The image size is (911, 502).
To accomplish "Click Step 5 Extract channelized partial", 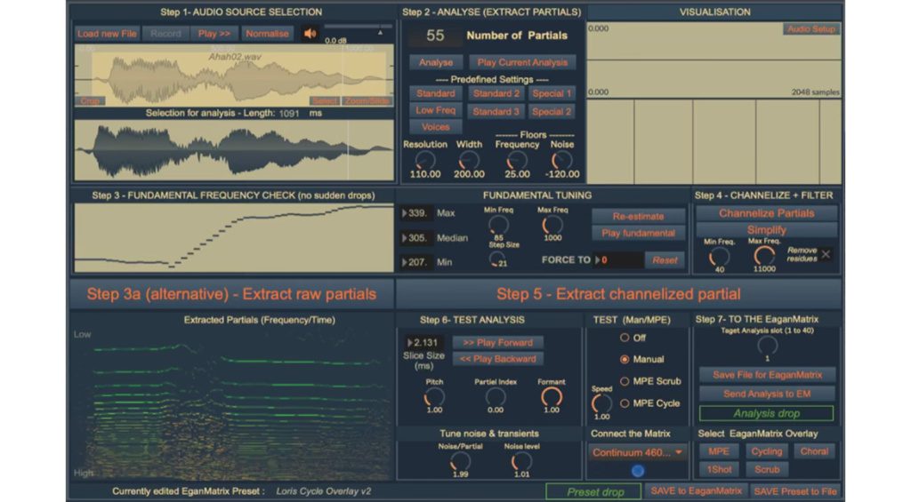I will pyautogui.click(x=618, y=294).
